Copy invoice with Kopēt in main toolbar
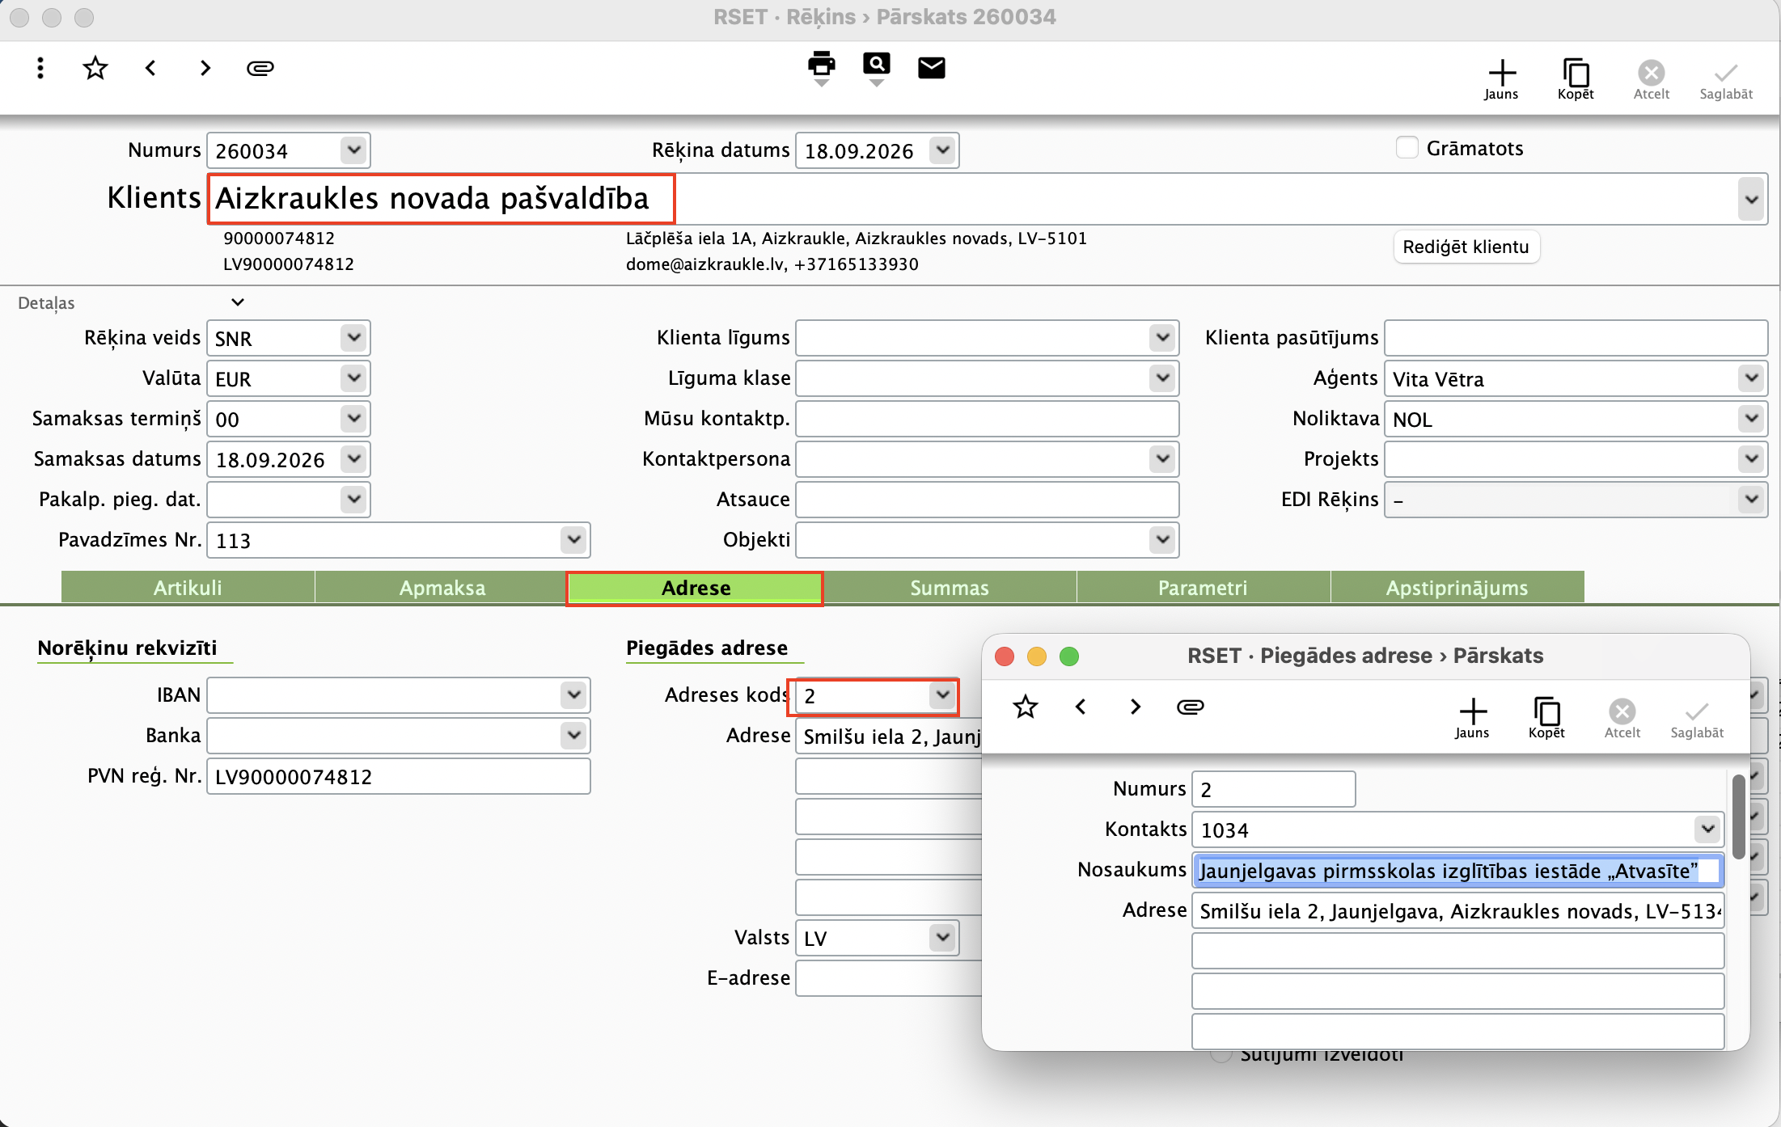The width and height of the screenshot is (1781, 1127). tap(1576, 79)
